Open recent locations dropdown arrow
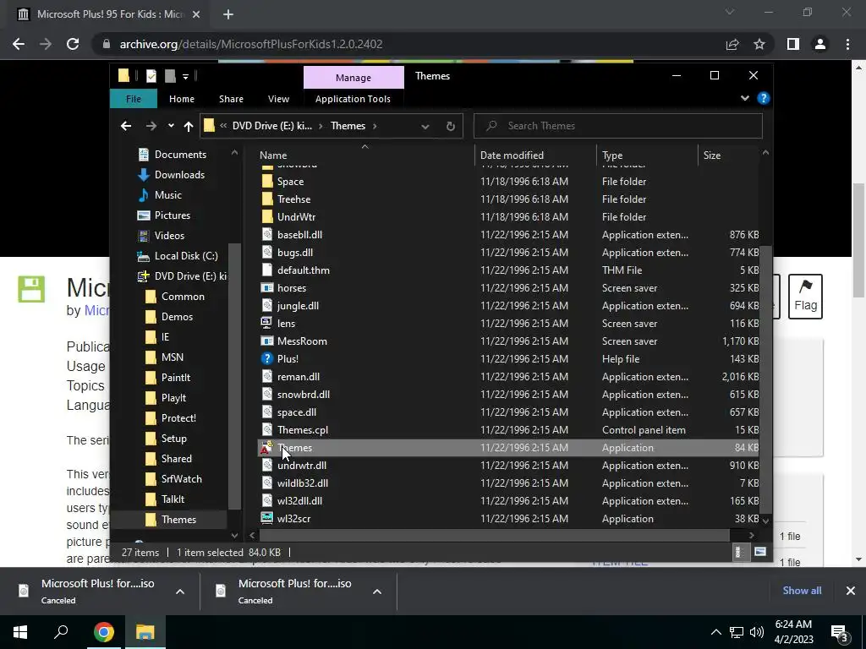This screenshot has height=649, width=866. [x=171, y=127]
